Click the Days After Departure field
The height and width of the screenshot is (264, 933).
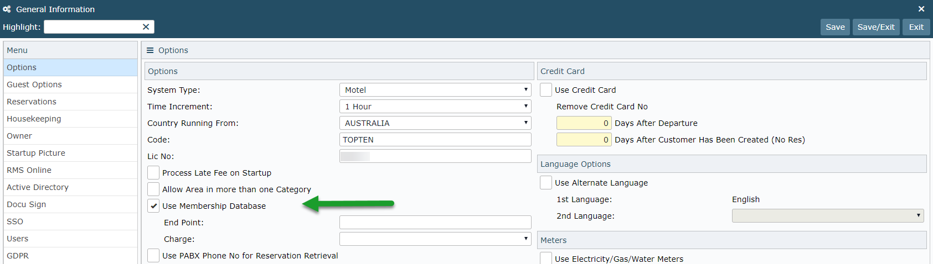click(x=584, y=123)
